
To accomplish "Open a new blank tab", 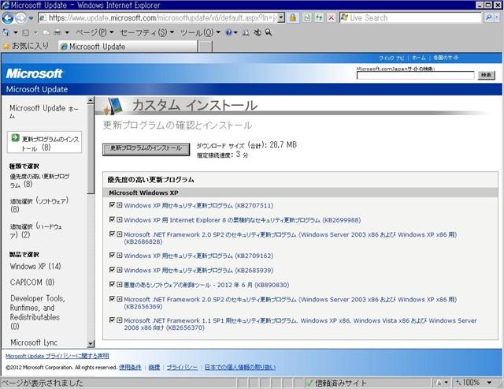I will (x=205, y=47).
